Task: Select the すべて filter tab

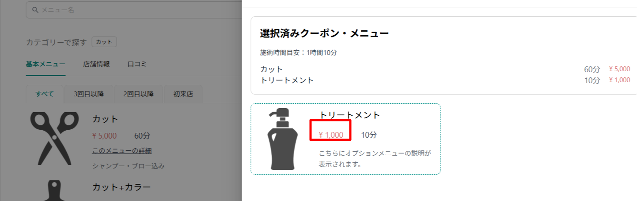Action: [x=45, y=94]
